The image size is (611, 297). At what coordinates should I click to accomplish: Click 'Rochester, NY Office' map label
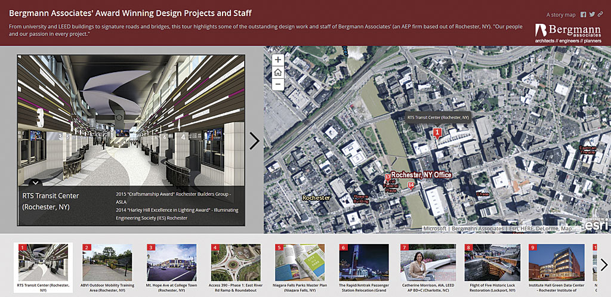(421, 175)
